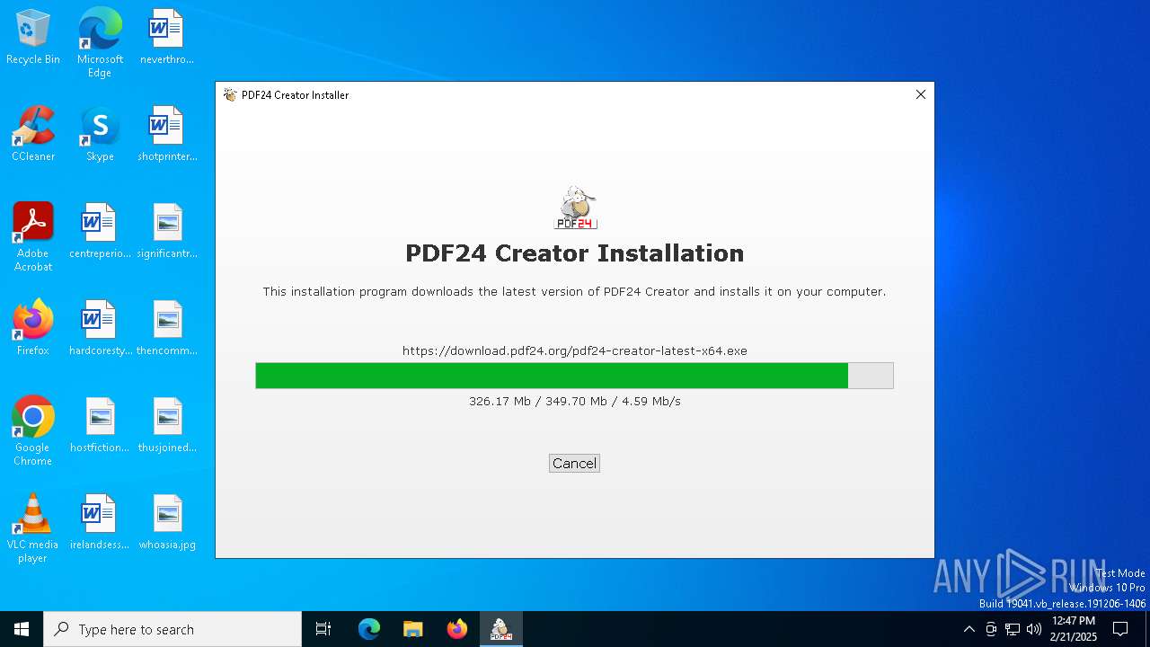This screenshot has height=647, width=1150.
Task: Show hidden system tray icons
Action: [x=969, y=629]
